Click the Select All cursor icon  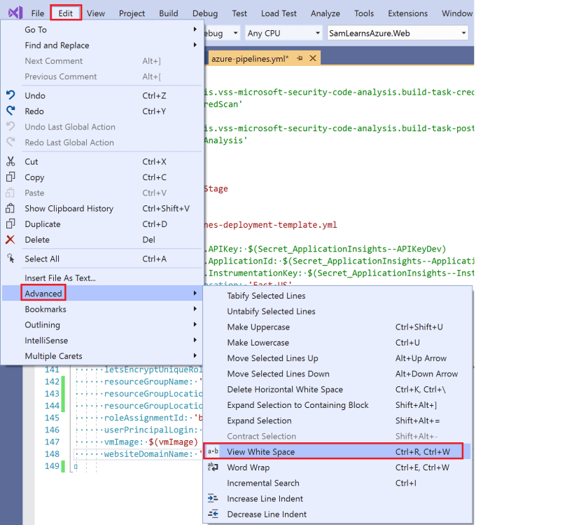tap(10, 259)
